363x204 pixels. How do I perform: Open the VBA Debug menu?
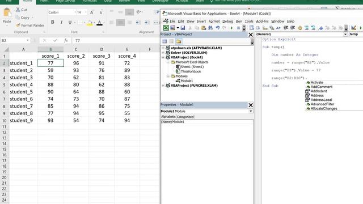click(227, 22)
